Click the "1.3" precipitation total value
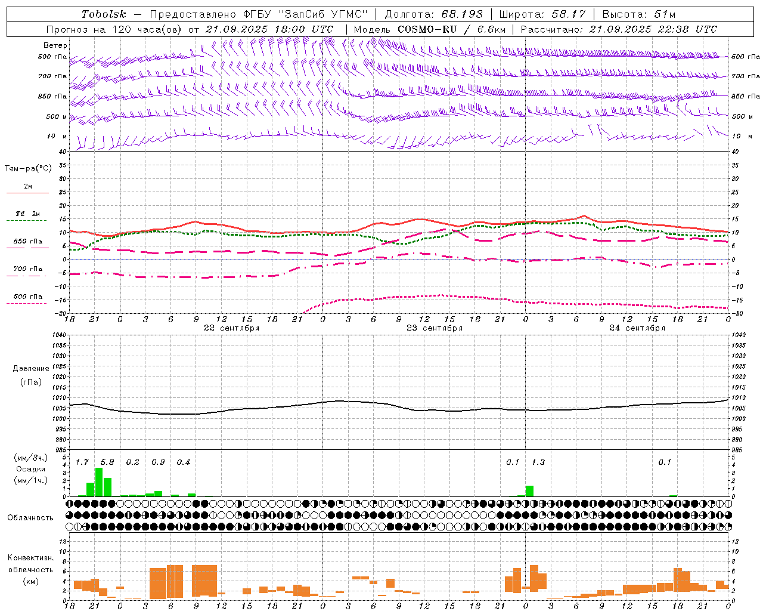Screen dimensions: 763x611 coord(538,462)
